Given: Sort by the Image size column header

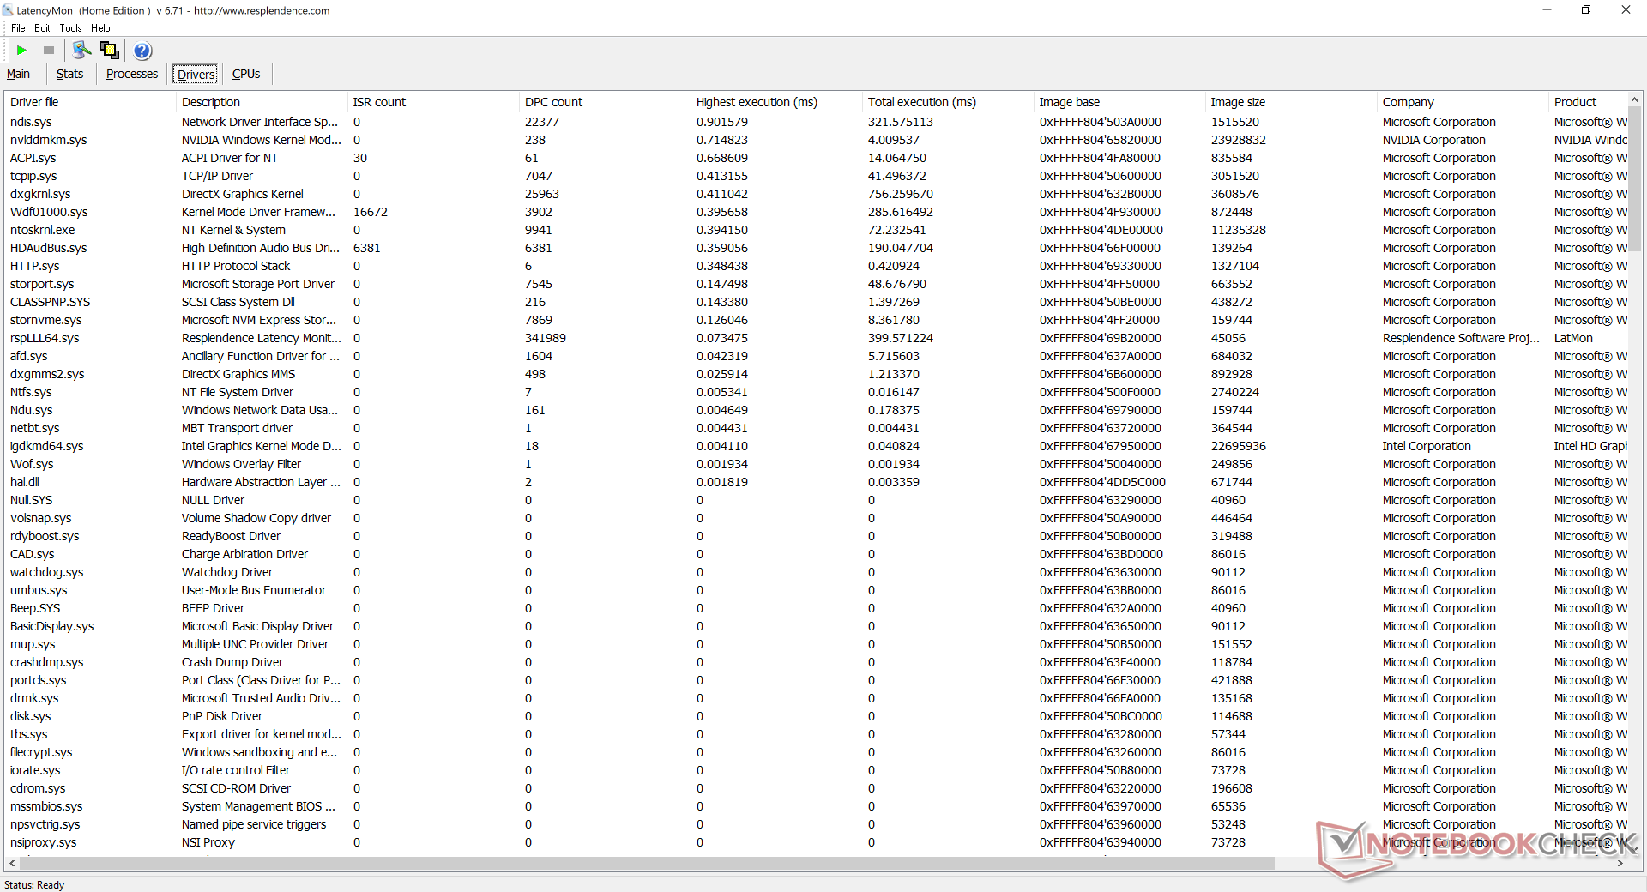Looking at the screenshot, I should (1291, 102).
